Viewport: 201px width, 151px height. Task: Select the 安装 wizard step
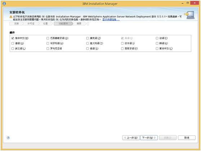tap(17, 24)
